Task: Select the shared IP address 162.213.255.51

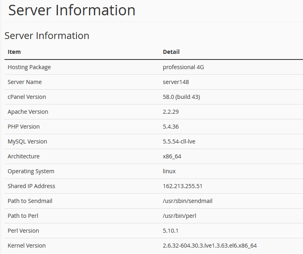Action: [183, 186]
